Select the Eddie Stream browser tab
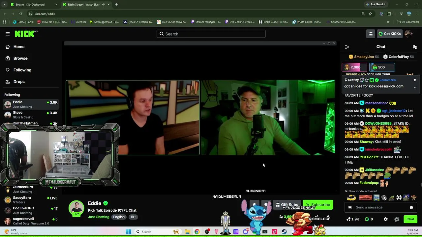The width and height of the screenshot is (422, 237). click(x=86, y=5)
